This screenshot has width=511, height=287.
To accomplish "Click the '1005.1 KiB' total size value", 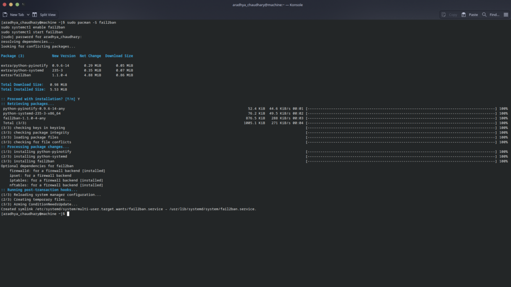I will tap(254, 123).
